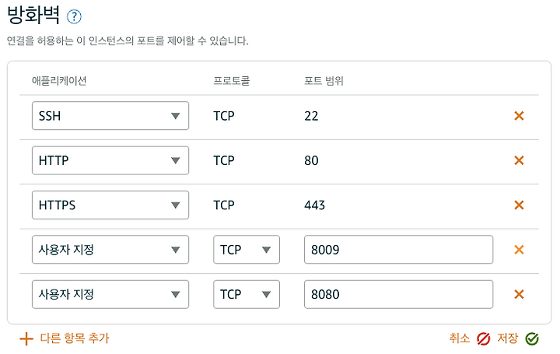Expand the 사용자 지정 dropdown for port 8080
The height and width of the screenshot is (354, 560).
tap(110, 294)
